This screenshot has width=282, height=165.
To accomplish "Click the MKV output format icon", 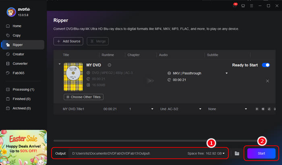I will [x=169, y=73].
